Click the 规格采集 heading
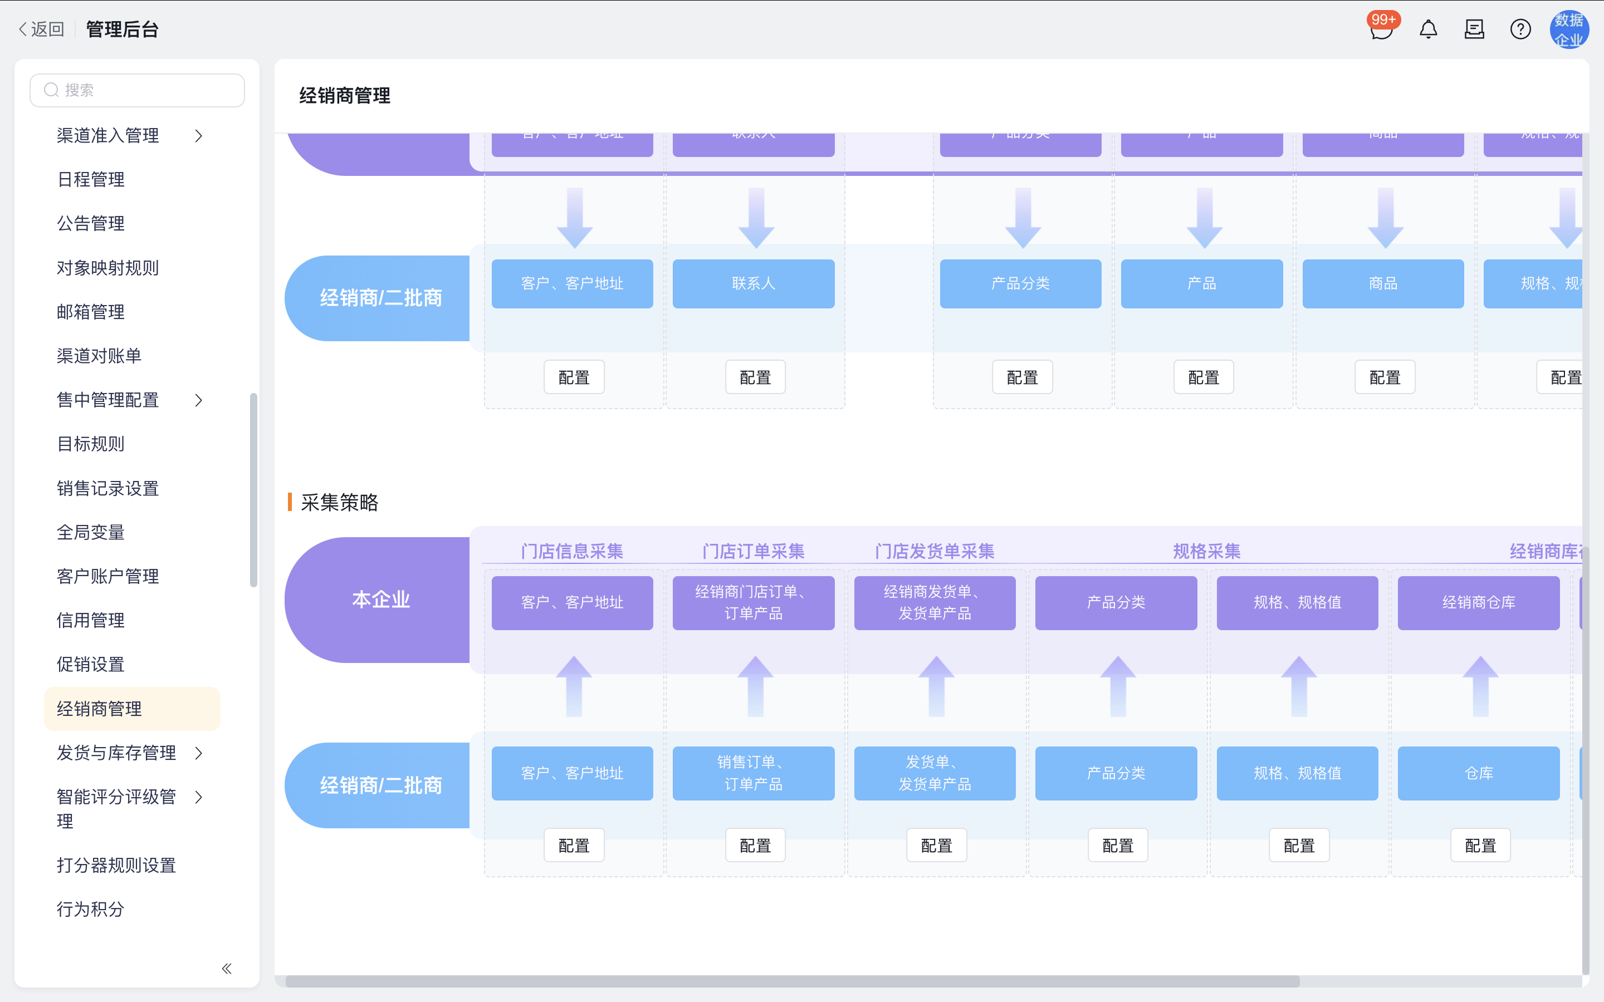This screenshot has height=1002, width=1604. 1206,551
